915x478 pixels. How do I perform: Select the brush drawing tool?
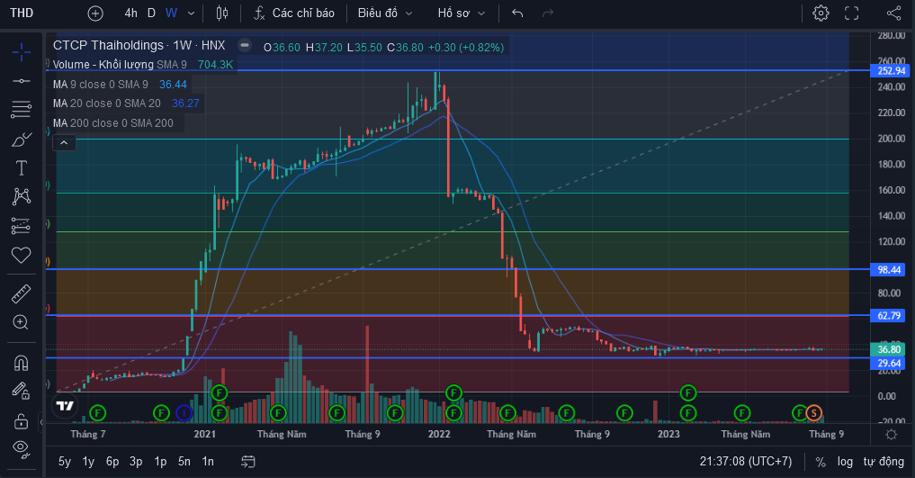click(22, 140)
